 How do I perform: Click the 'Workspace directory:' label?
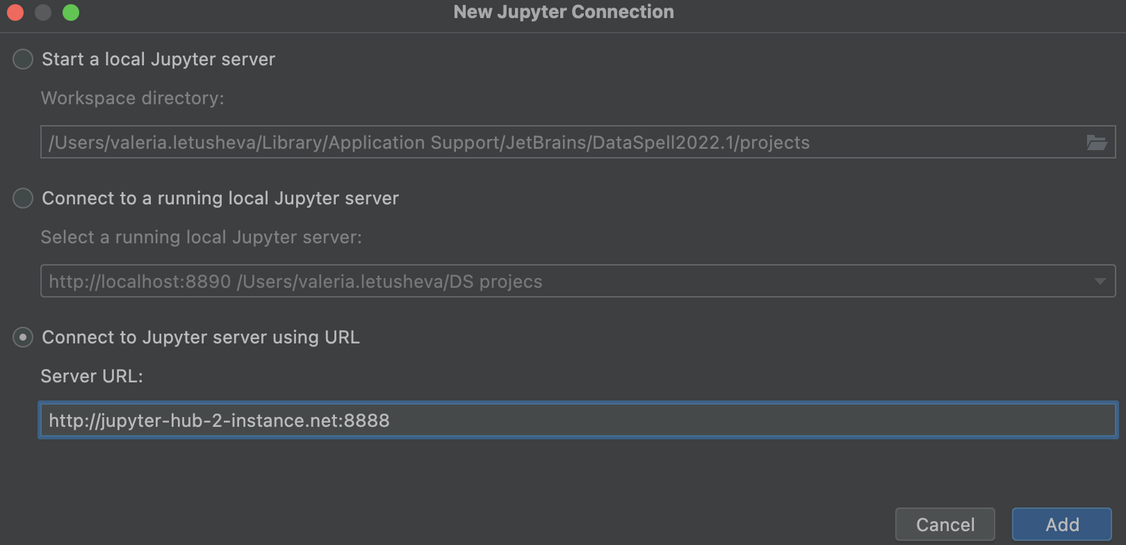tap(133, 98)
